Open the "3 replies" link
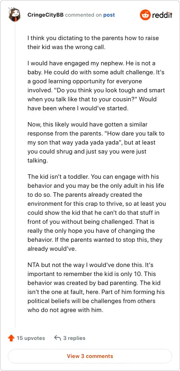The width and height of the screenshot is (180, 371). pos(74,338)
